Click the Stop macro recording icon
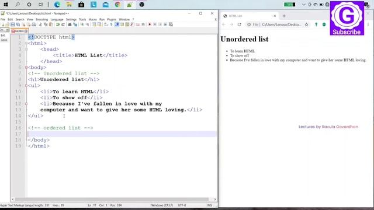Image resolution: width=374 pixels, height=210 pixels. [155, 24]
